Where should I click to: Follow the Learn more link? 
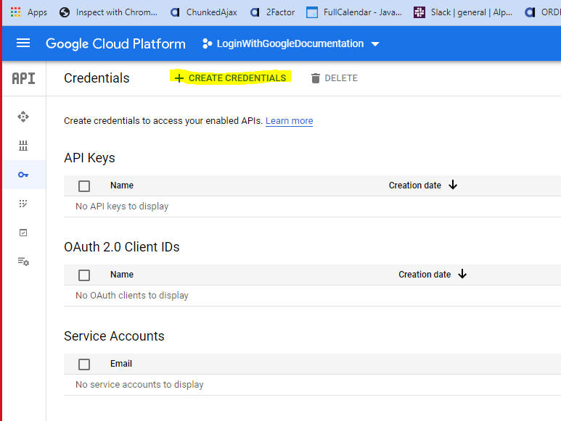pyautogui.click(x=289, y=121)
